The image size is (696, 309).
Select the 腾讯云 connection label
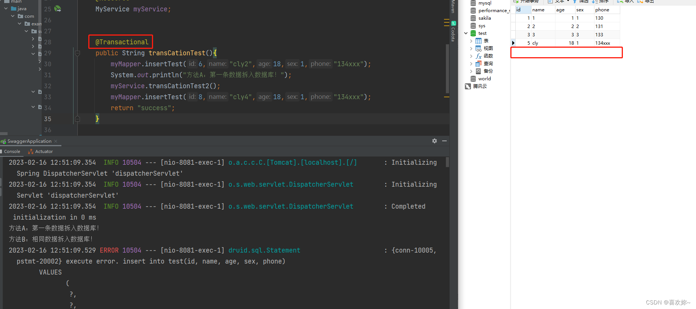click(480, 86)
